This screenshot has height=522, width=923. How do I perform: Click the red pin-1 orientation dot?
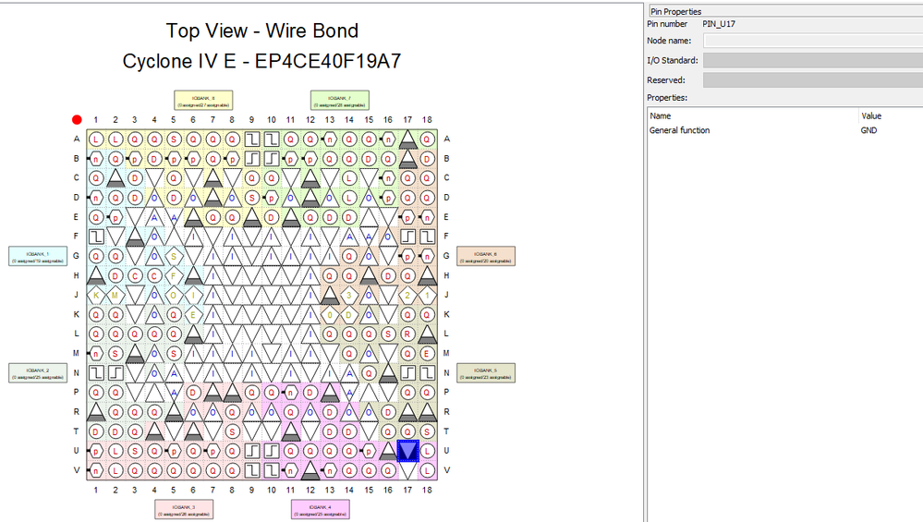click(77, 120)
